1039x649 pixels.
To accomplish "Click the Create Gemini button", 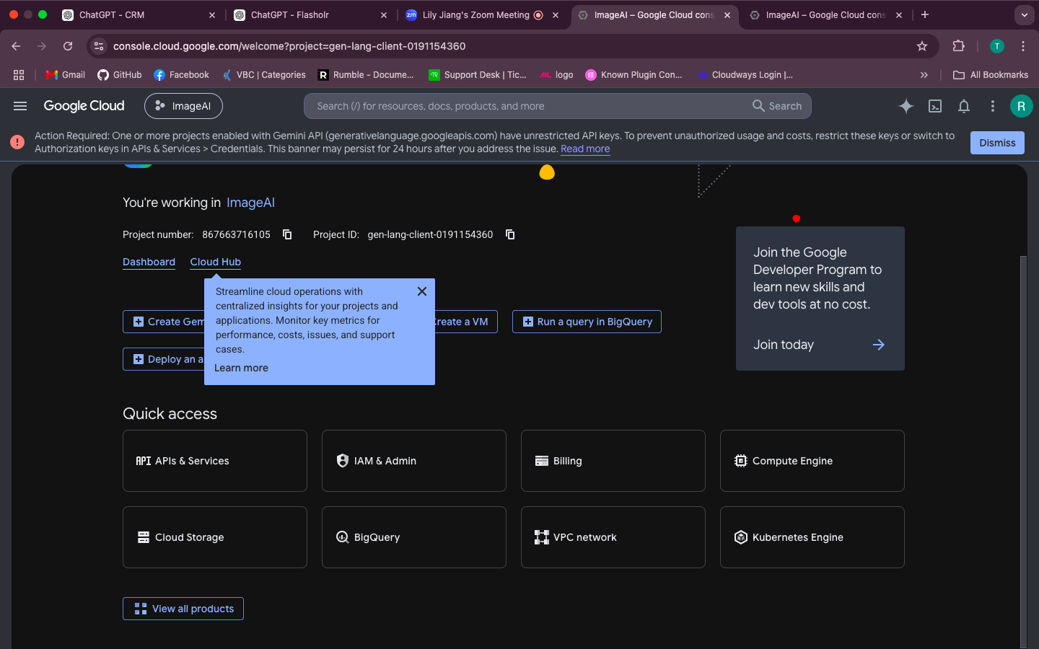I will point(164,322).
